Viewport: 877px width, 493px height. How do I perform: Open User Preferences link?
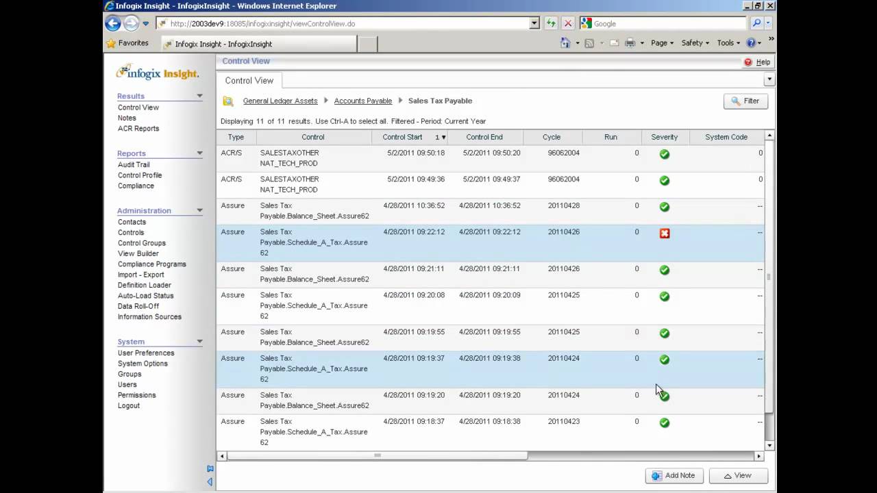[146, 353]
